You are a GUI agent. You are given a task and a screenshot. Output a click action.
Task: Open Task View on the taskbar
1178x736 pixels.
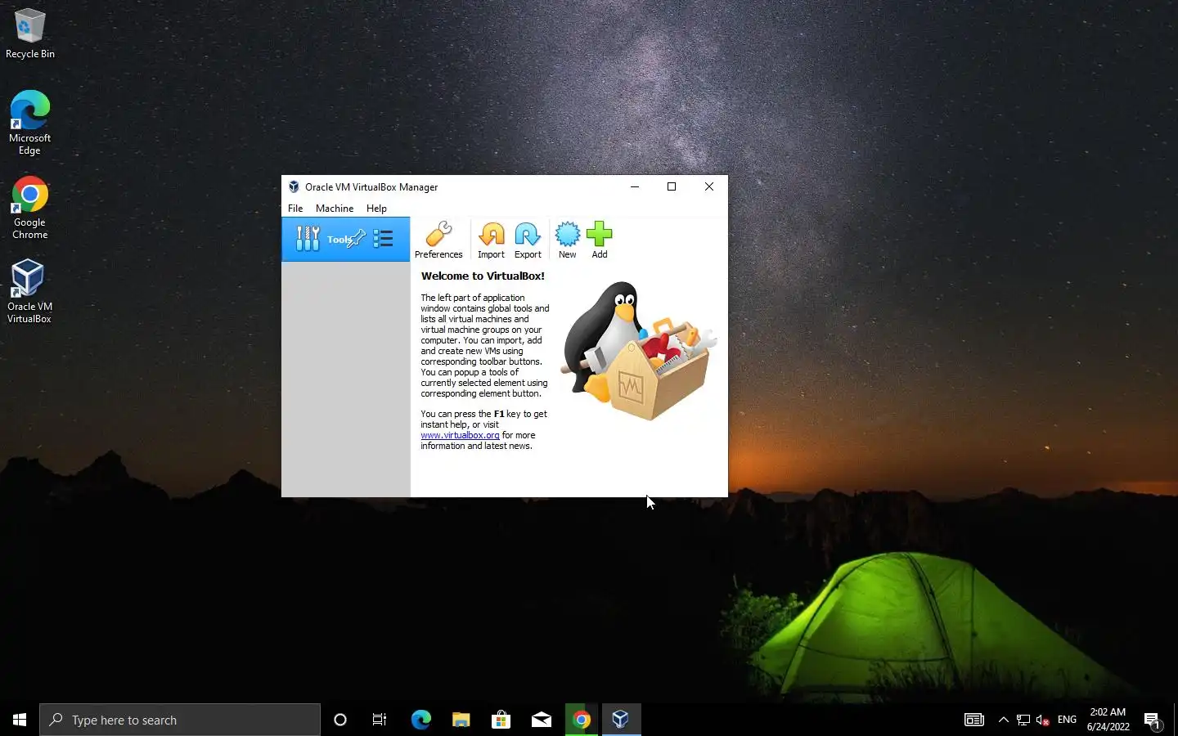pos(380,720)
